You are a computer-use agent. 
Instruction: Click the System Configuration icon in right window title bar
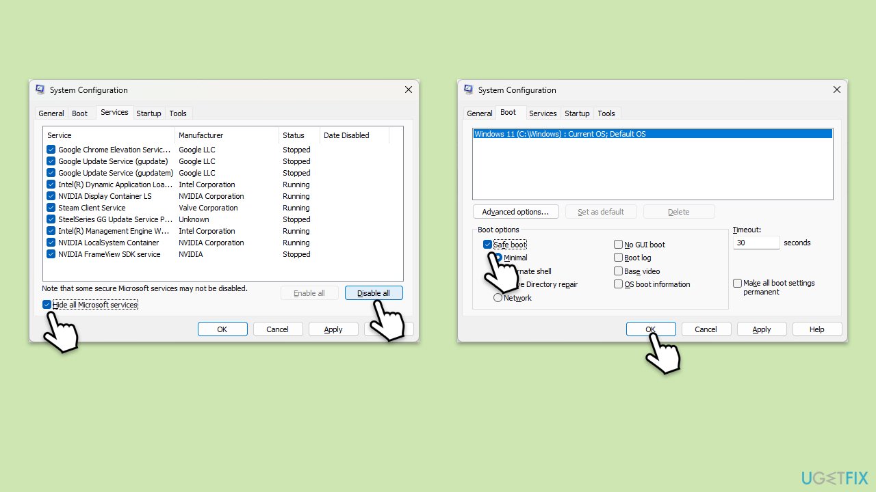[469, 90]
